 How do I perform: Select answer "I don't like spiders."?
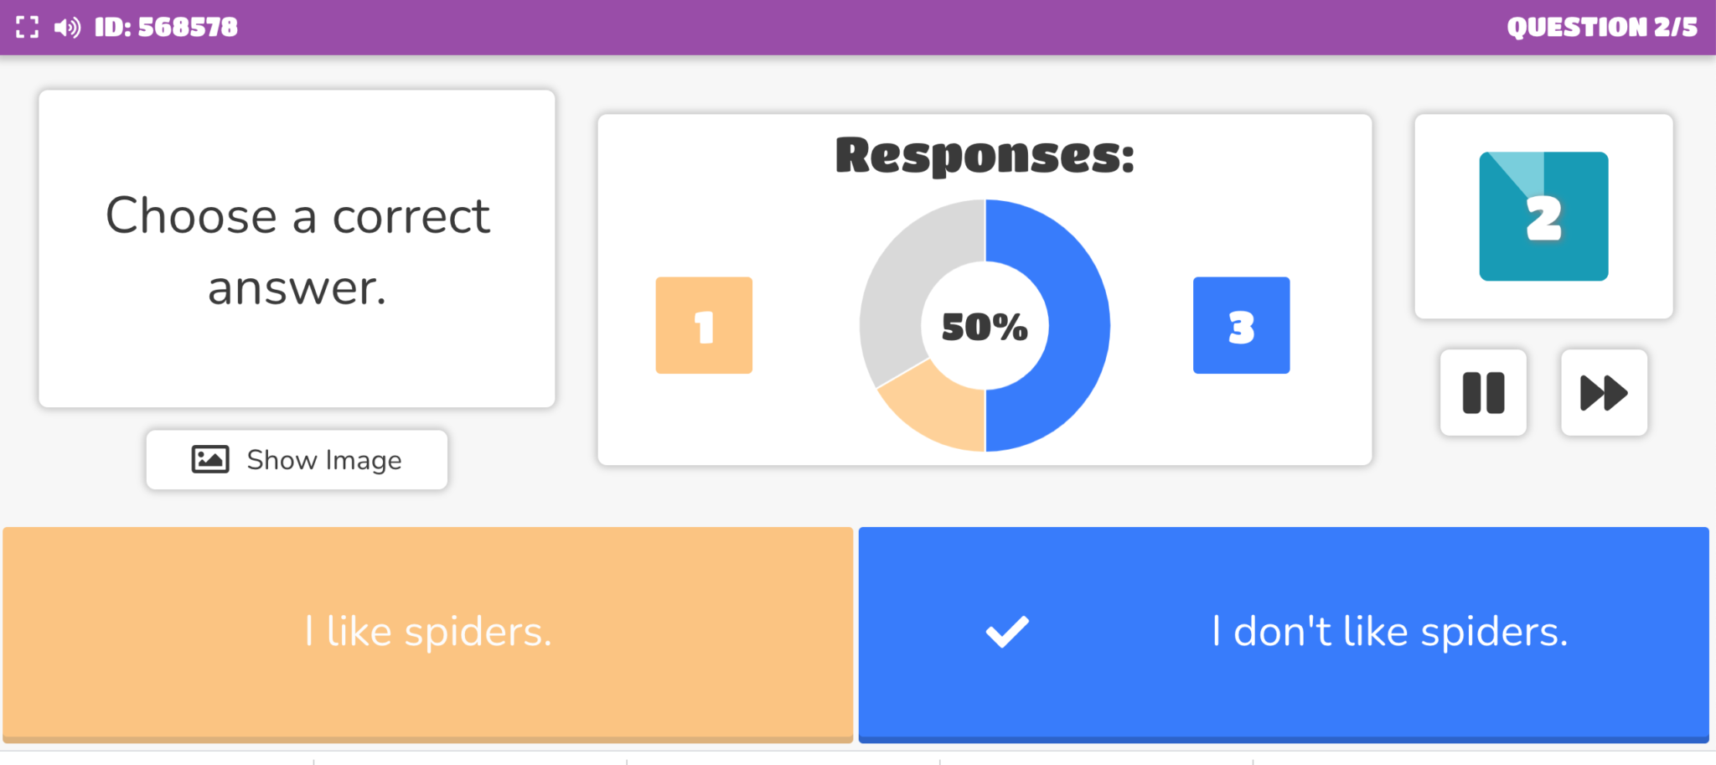tap(1389, 632)
